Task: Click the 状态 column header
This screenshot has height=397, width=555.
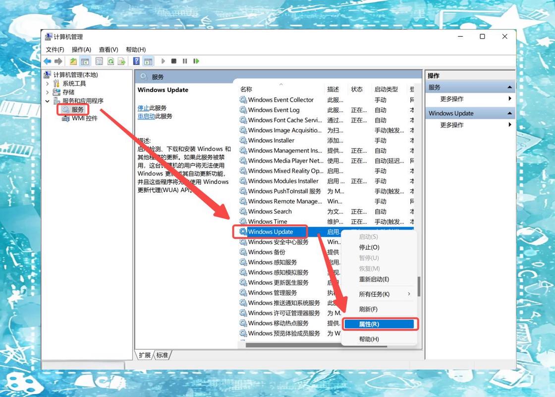Action: pyautogui.click(x=357, y=89)
